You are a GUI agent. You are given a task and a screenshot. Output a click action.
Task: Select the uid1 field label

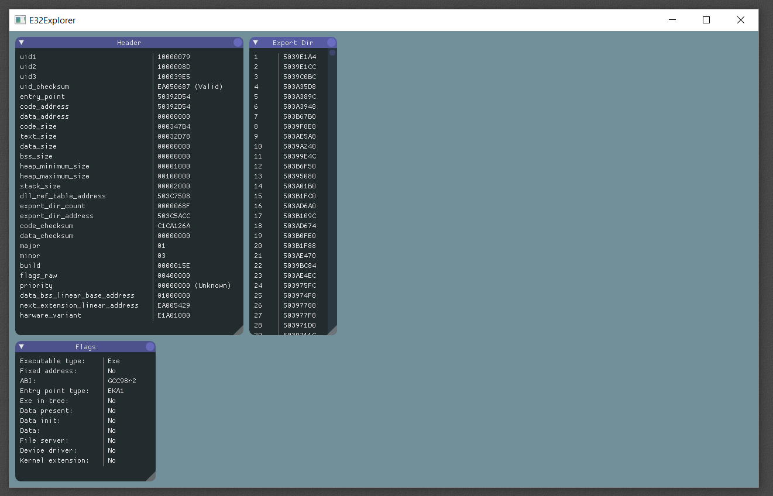coord(28,57)
